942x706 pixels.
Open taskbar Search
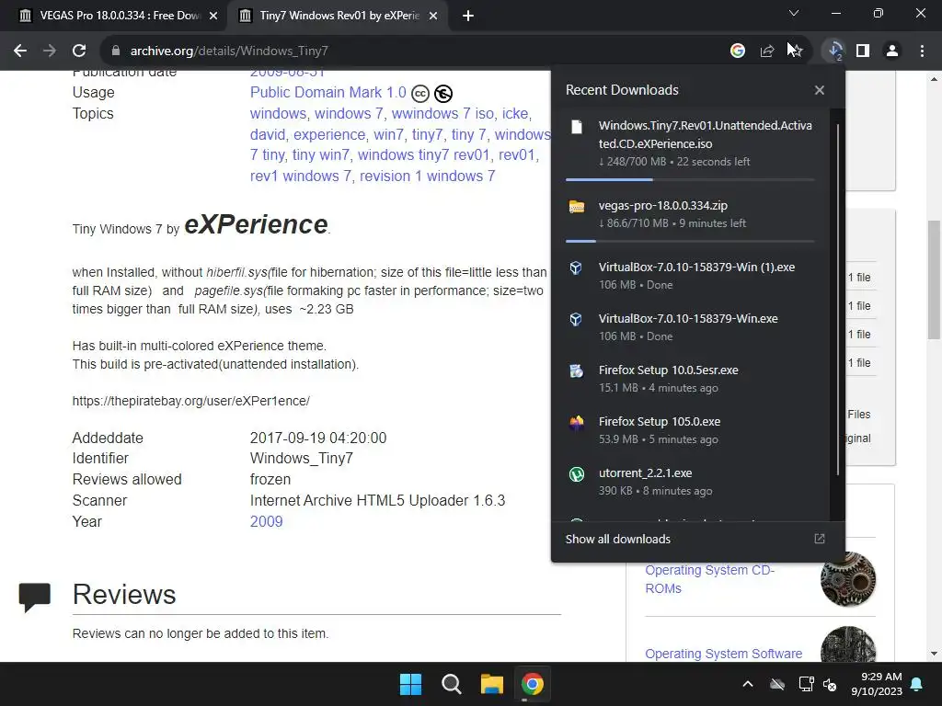pos(451,684)
